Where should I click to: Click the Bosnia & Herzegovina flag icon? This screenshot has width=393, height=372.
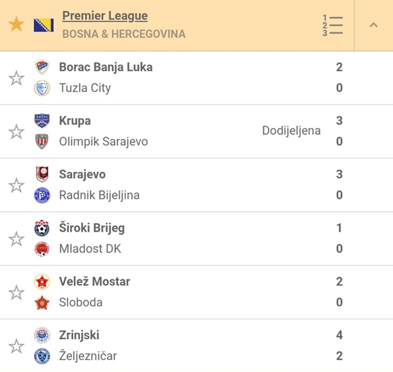click(x=43, y=25)
